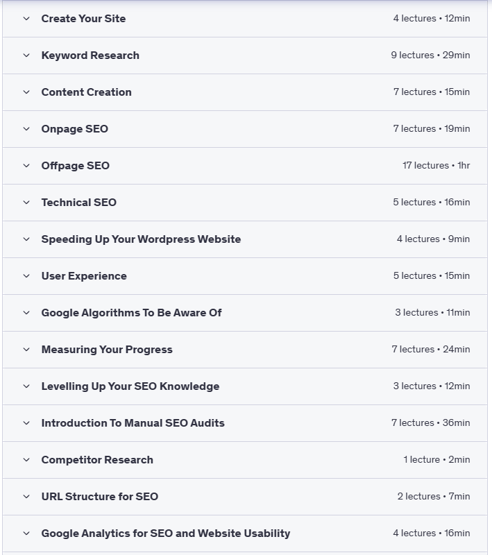Click the chevron beside Content Creation
The width and height of the screenshot is (492, 555).
pyautogui.click(x=26, y=92)
